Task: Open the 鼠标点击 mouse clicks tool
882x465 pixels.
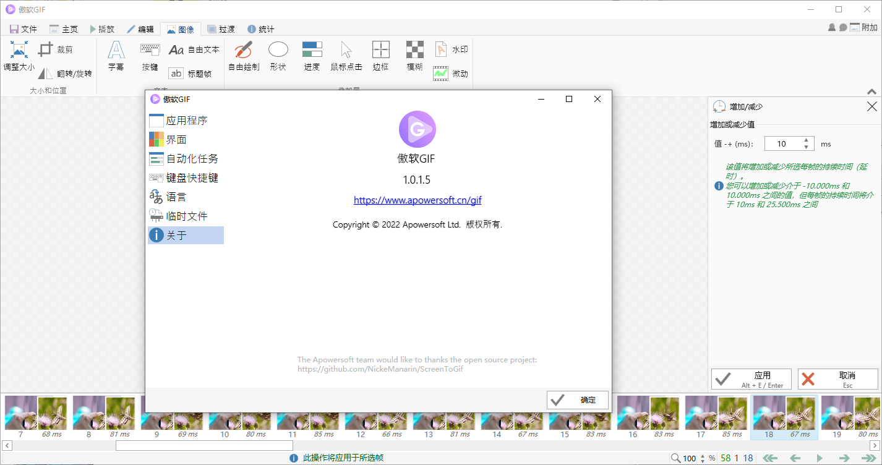Action: [346, 56]
